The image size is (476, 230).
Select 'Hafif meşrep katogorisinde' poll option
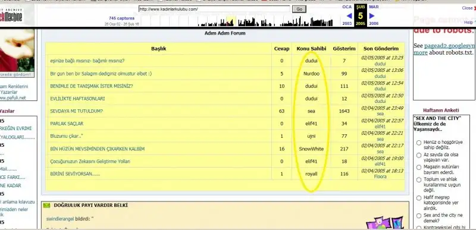pyautogui.click(x=419, y=198)
